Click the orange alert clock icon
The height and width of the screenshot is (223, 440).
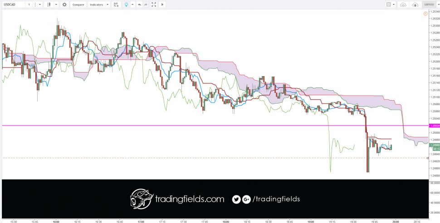click(425, 14)
